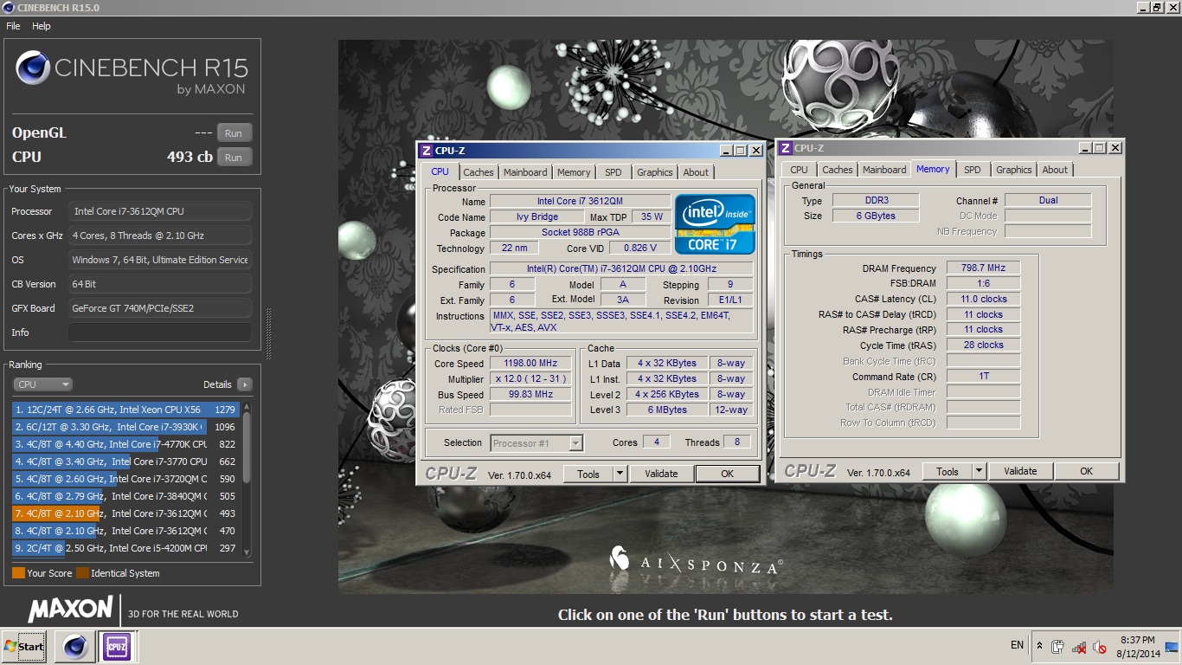Open the Windows Start menu
Screen dimensions: 1182x665
(x=23, y=646)
